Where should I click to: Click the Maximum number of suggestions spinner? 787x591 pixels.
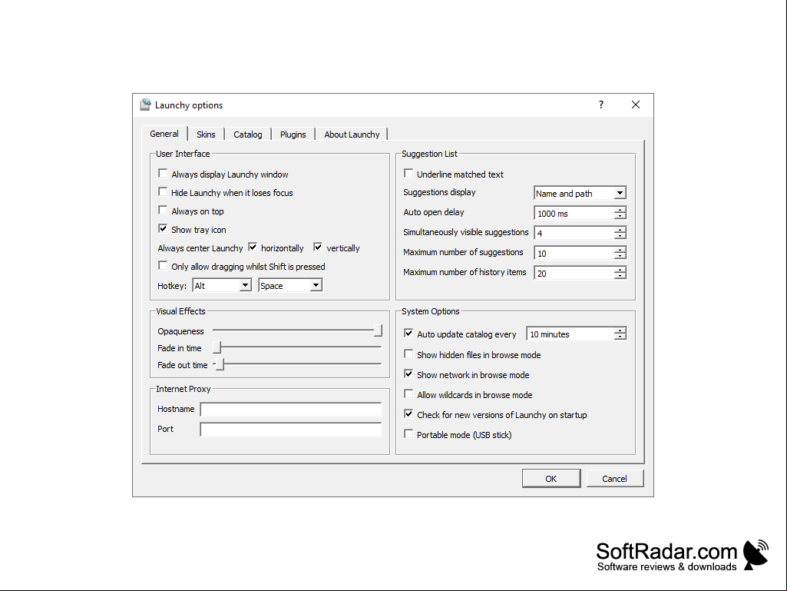pyautogui.click(x=580, y=254)
